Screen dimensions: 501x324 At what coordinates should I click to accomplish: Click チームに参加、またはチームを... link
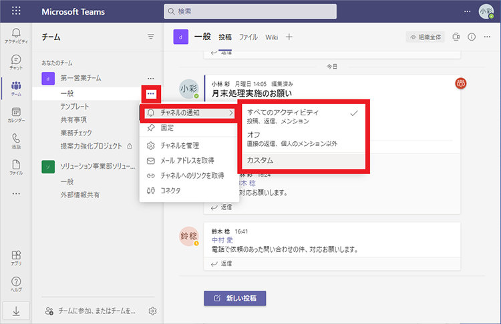click(97, 311)
